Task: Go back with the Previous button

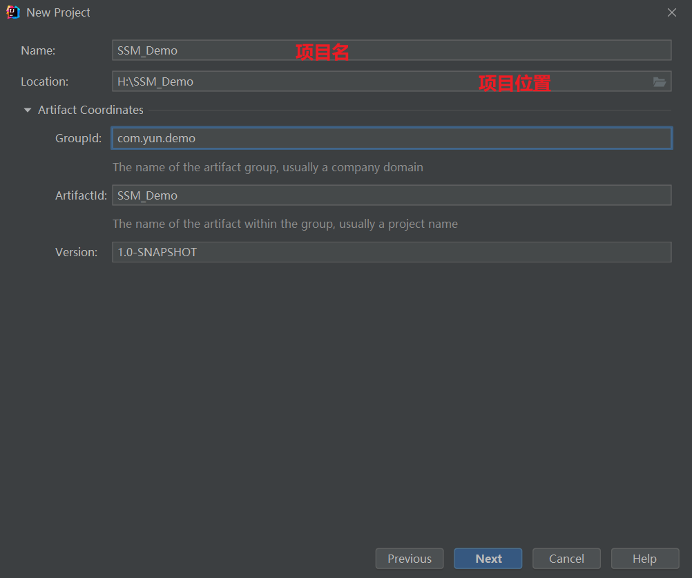Action: point(410,559)
